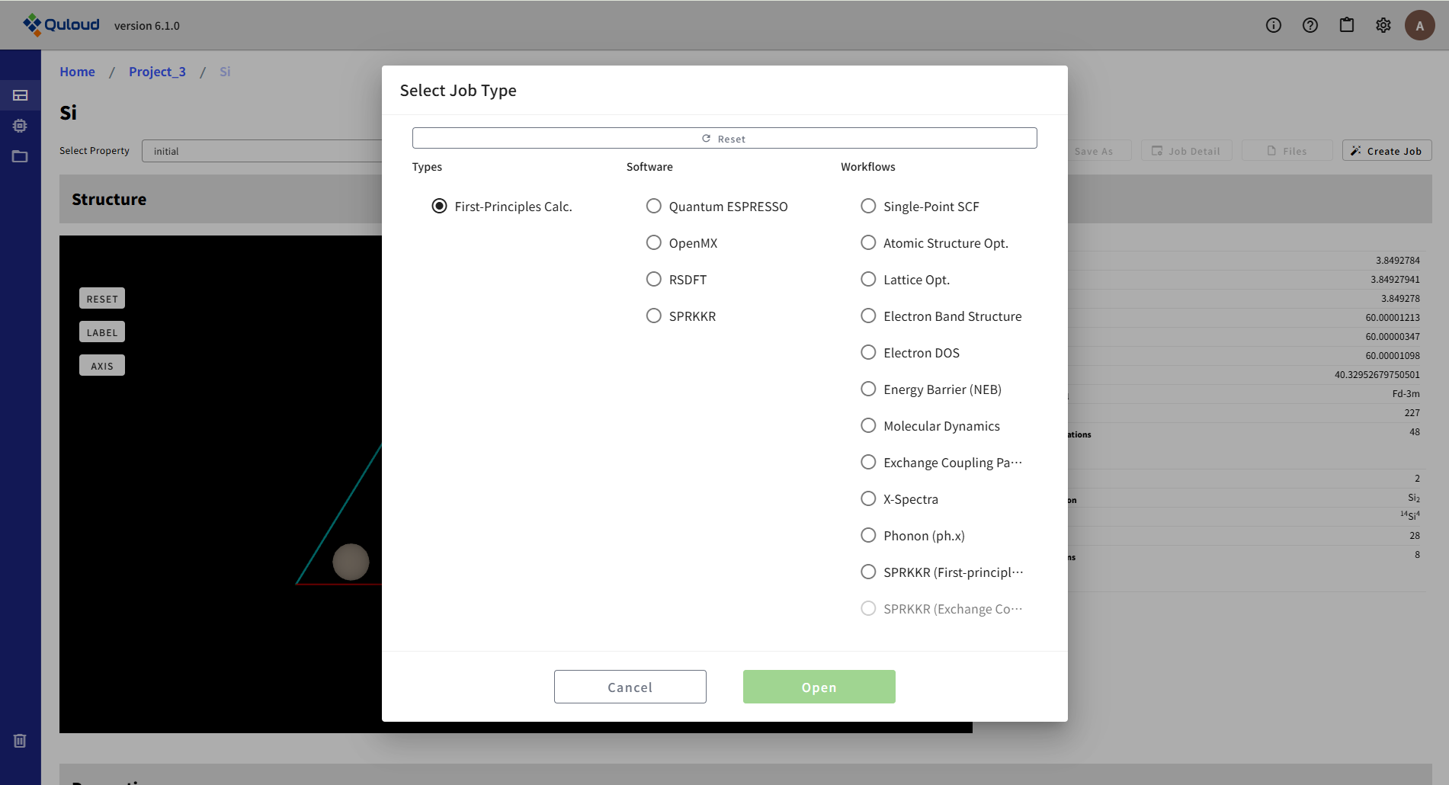Image resolution: width=1449 pixels, height=785 pixels.
Task: Choose Electron Band Structure workflow
Action: (867, 316)
